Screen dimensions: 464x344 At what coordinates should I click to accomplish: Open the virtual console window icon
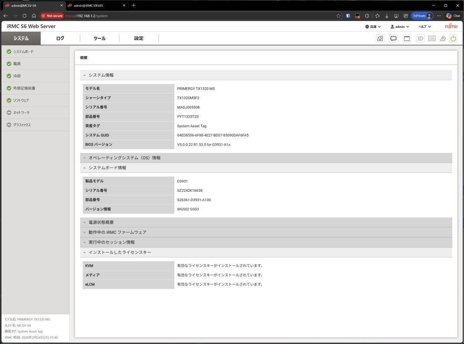[x=406, y=38]
